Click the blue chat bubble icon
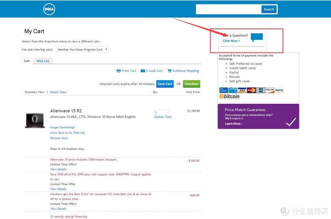 coord(257,37)
